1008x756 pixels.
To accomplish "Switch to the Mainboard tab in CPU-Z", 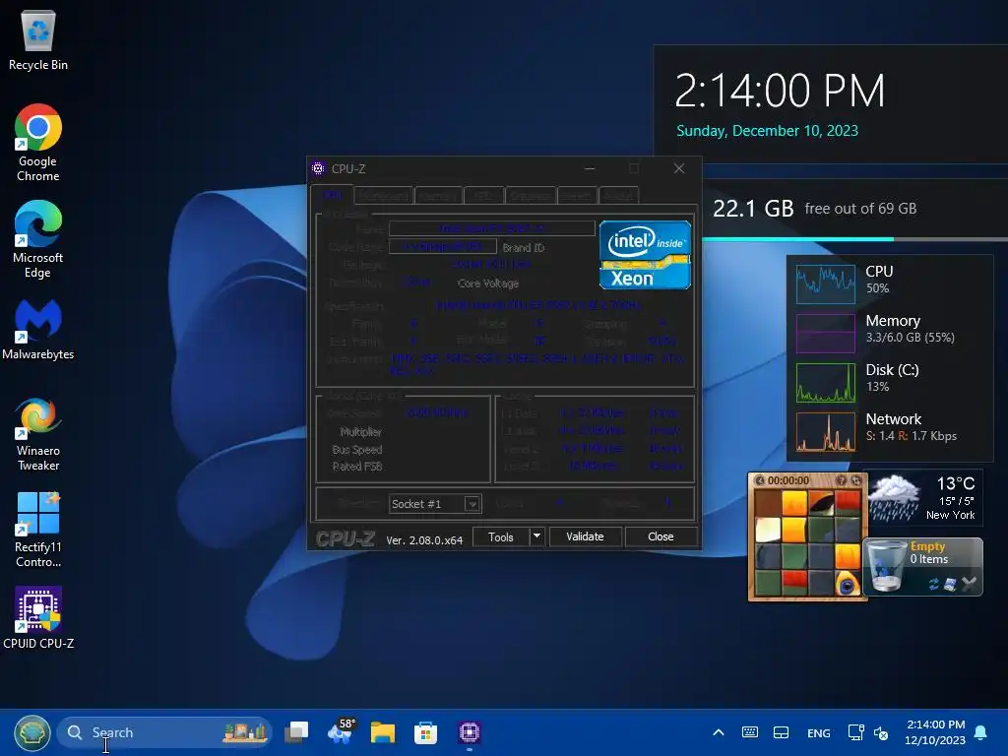I will (x=383, y=195).
